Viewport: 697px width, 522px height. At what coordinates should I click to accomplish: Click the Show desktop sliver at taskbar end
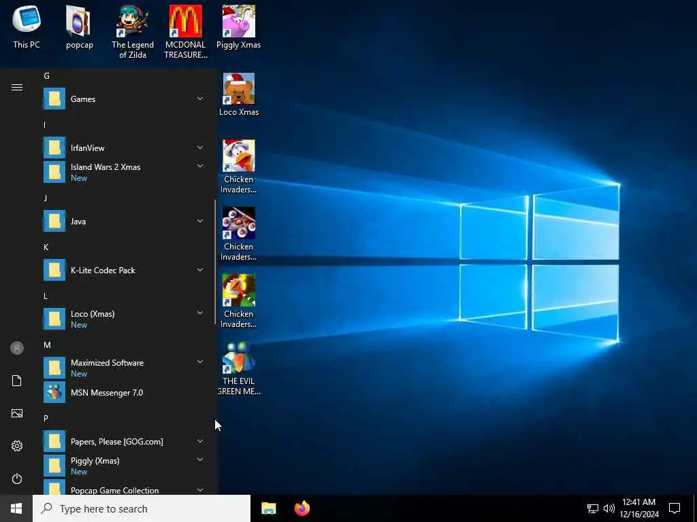[695, 508]
